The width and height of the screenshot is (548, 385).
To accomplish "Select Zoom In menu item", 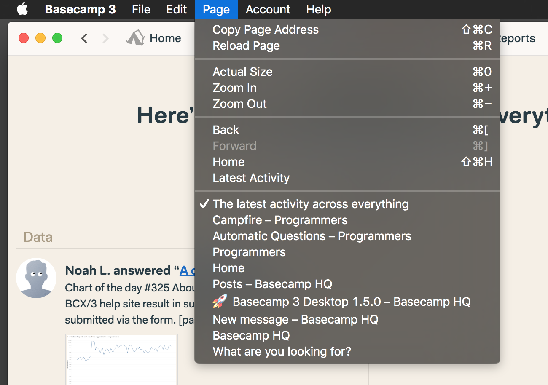I will 347,88.
